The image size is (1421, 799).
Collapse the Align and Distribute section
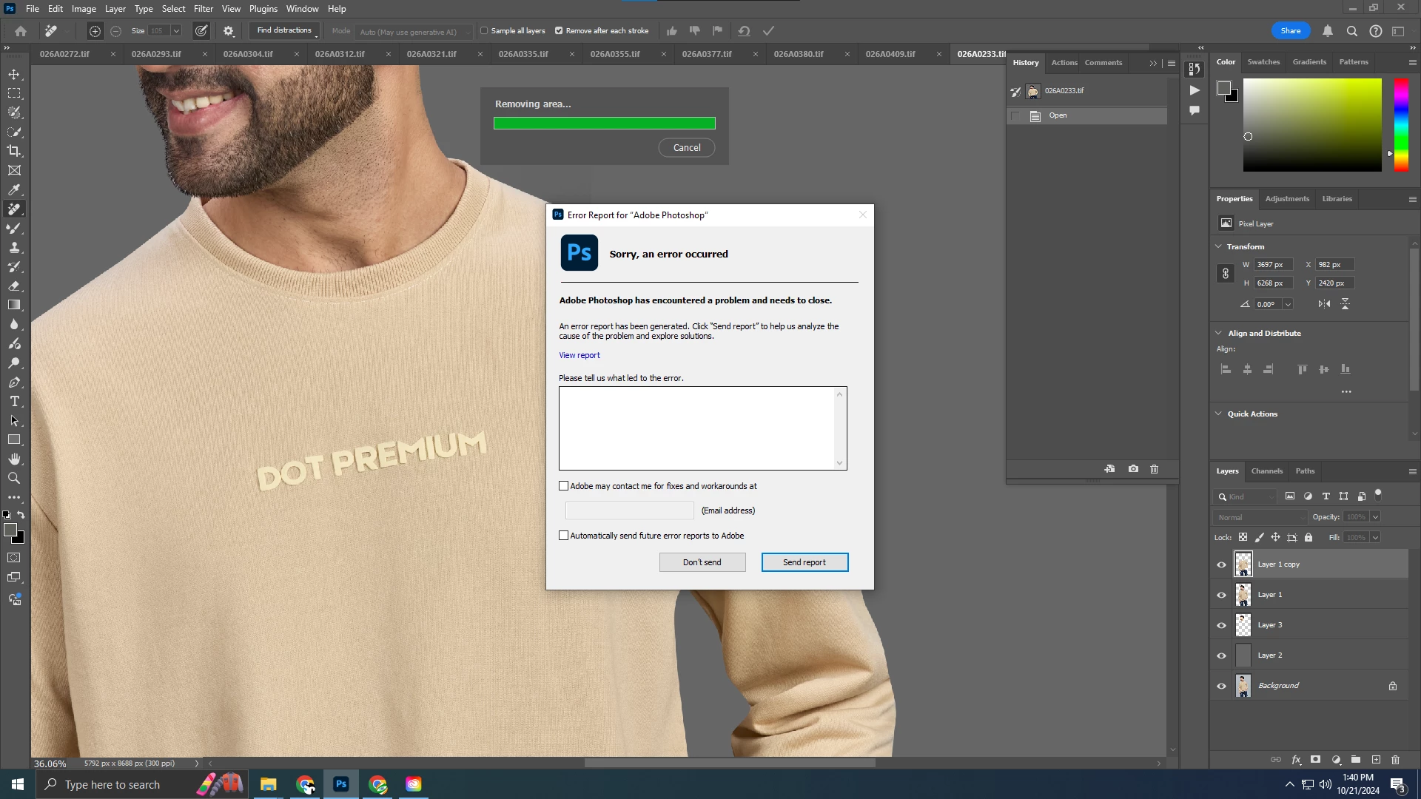click(1219, 333)
